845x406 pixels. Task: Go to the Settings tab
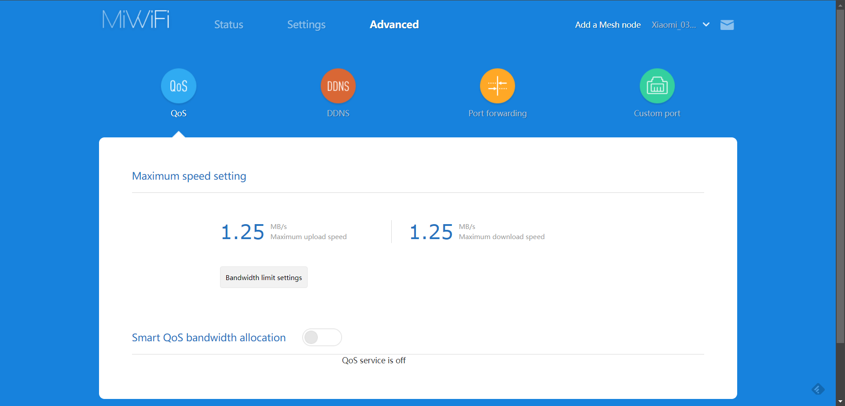pyautogui.click(x=306, y=25)
